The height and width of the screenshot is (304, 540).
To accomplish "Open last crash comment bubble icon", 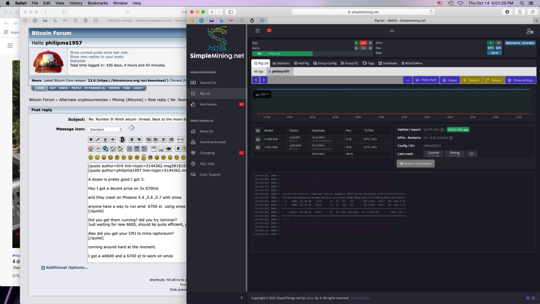I will tap(471, 154).
